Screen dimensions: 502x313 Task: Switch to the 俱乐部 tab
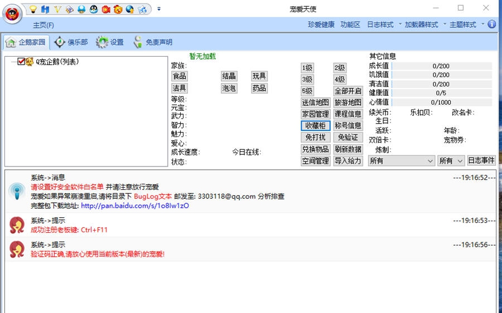pyautogui.click(x=71, y=42)
